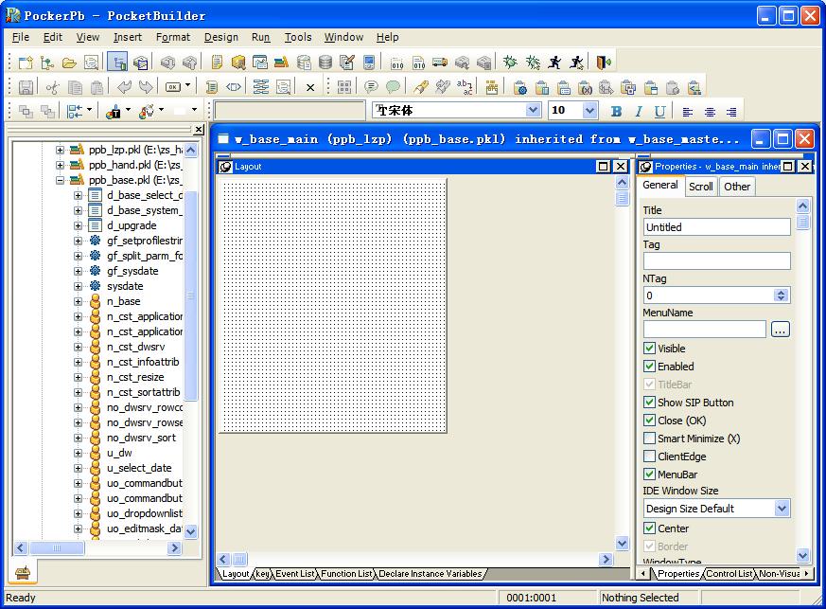Click the Library books toolbar icon
The image size is (826, 609).
pos(281,63)
